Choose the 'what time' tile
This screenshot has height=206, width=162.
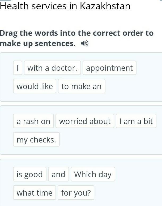(x=35, y=193)
